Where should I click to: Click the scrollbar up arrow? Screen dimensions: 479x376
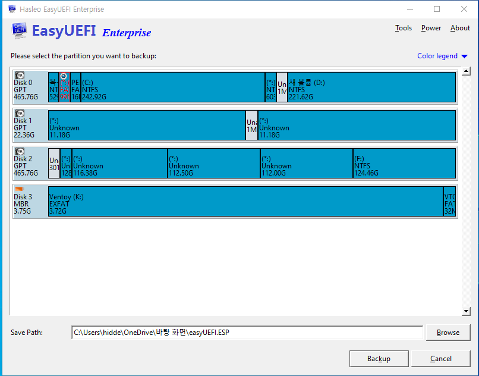[x=466, y=71]
